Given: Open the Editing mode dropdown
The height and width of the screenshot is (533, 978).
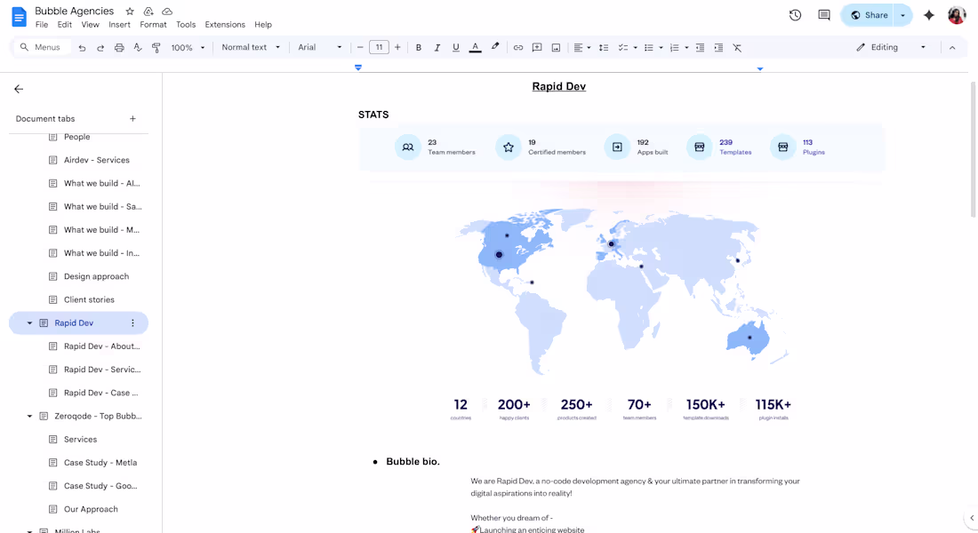Looking at the screenshot, I should (x=891, y=47).
